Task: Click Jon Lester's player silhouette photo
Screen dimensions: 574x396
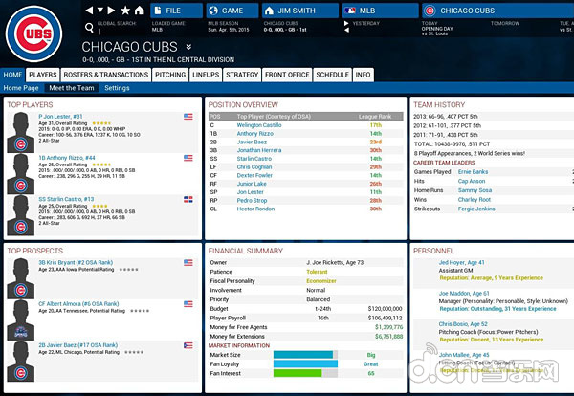Action: (20, 133)
